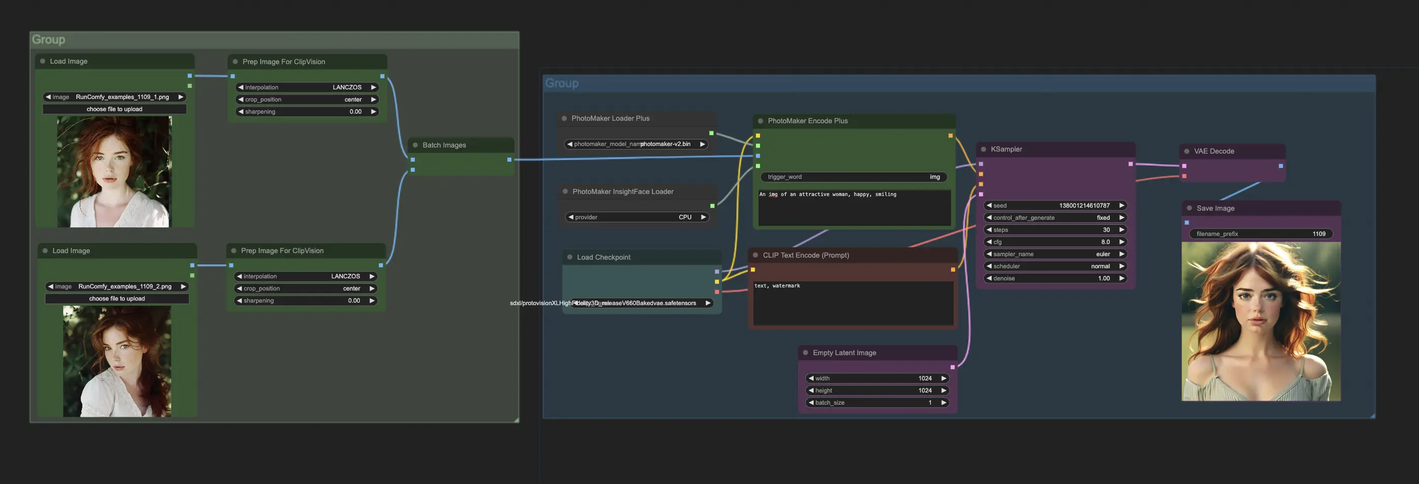Click the Load Checkpoint MODEL output socket
Image resolution: width=1419 pixels, height=484 pixels.
(x=717, y=271)
